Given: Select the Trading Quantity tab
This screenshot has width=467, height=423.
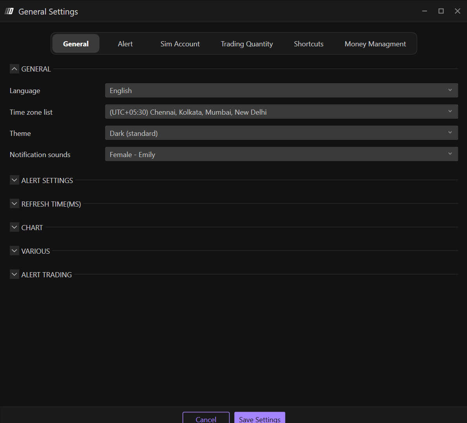Looking at the screenshot, I should click(246, 44).
